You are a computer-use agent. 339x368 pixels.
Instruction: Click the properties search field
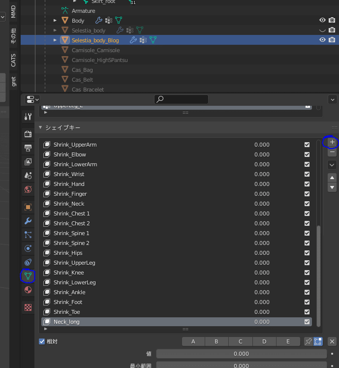point(181,99)
